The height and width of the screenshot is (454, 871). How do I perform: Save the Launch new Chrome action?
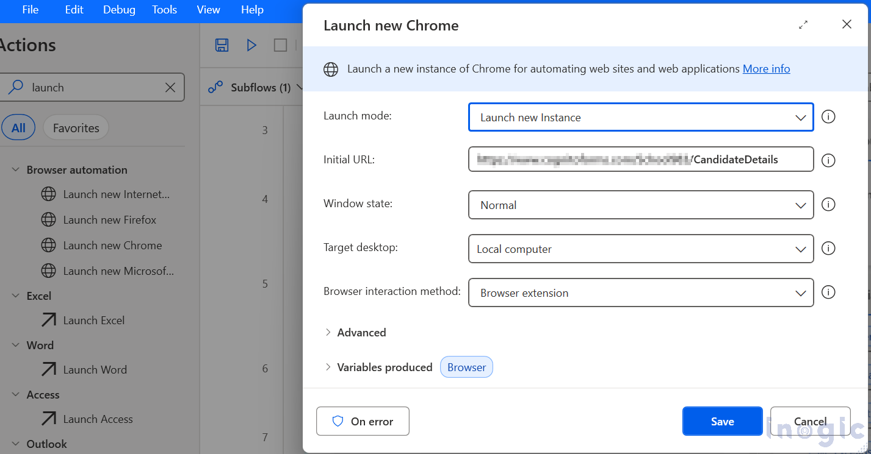(x=722, y=421)
